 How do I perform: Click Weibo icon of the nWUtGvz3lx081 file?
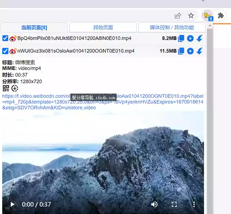click(13, 51)
